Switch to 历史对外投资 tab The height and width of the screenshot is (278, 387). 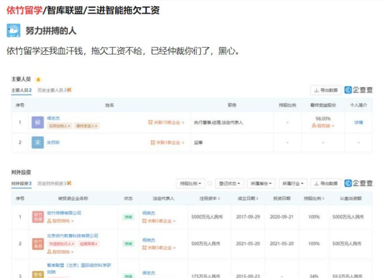54,183
